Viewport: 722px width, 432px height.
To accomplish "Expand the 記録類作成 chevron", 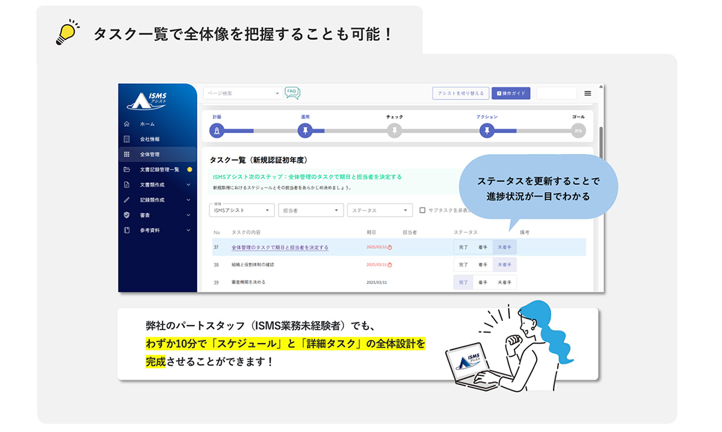I will pyautogui.click(x=188, y=200).
